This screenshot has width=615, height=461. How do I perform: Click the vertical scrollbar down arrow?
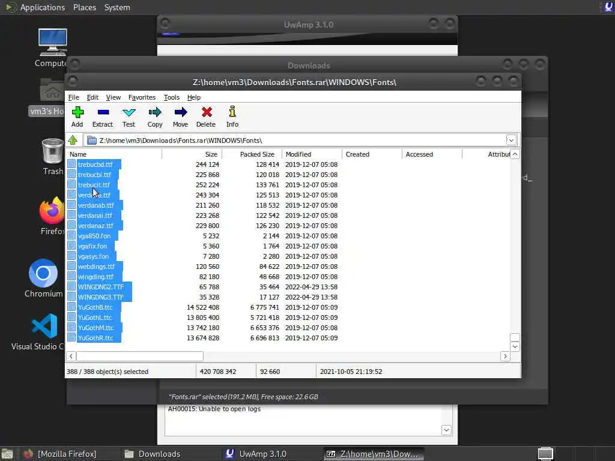click(x=515, y=346)
